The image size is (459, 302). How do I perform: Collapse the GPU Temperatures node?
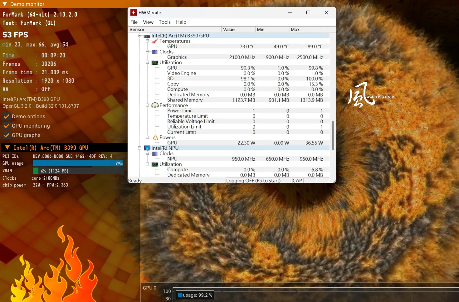pos(147,41)
